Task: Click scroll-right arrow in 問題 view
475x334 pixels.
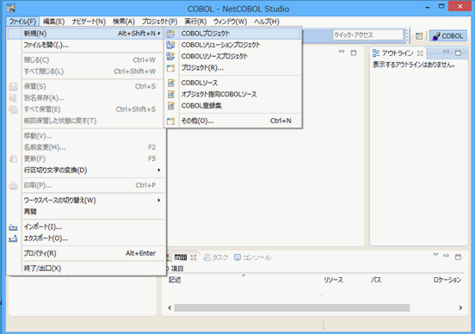Action: 460,307
